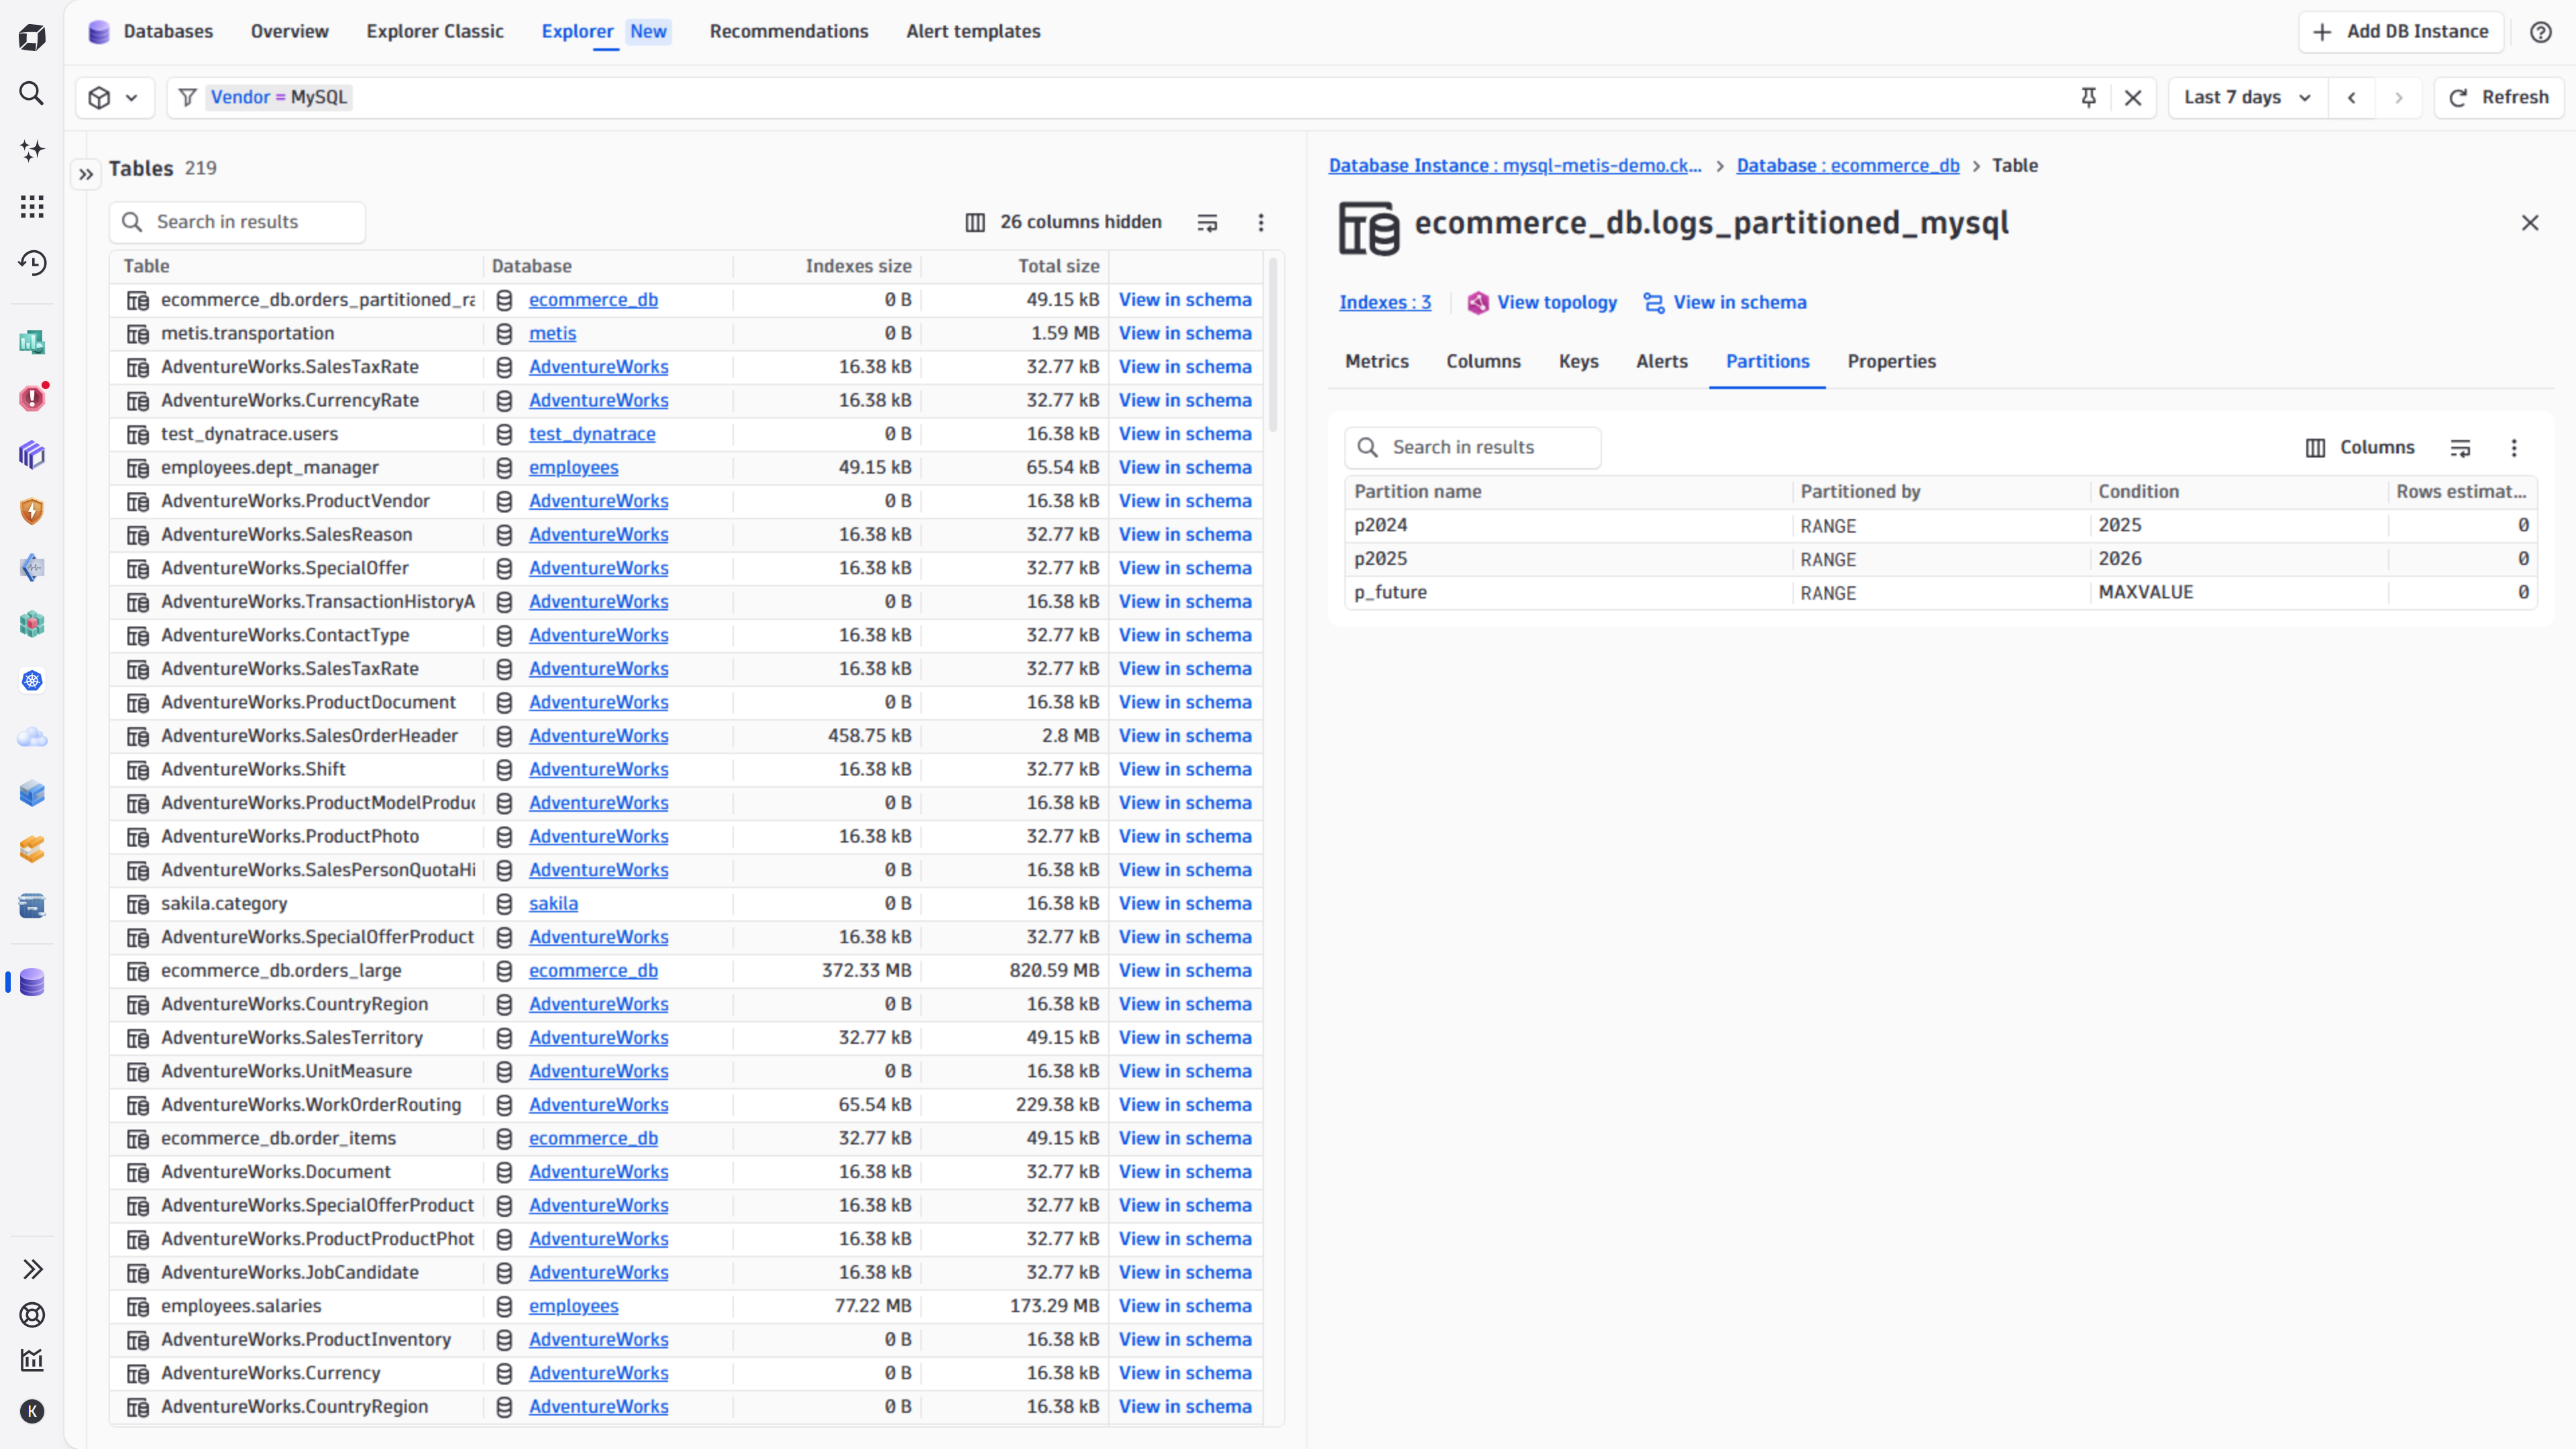
Task: Open the Davis AI sparkle icon
Action: 32,150
